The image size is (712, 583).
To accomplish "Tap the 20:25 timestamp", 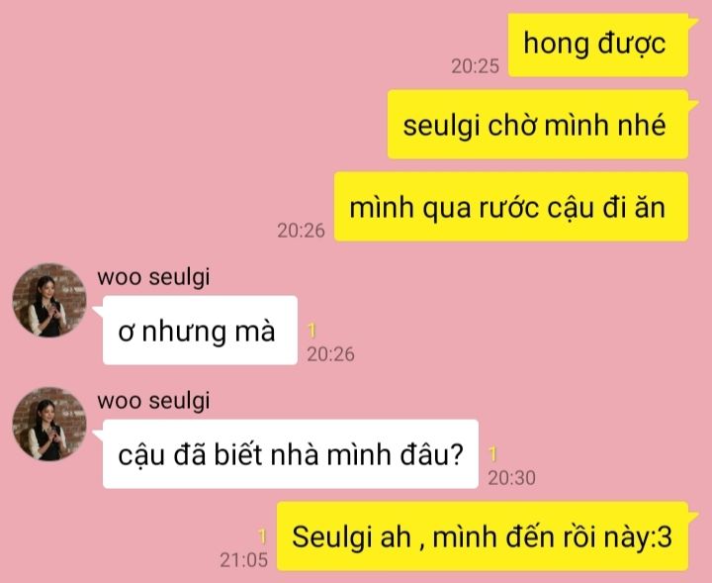I will click(x=475, y=66).
